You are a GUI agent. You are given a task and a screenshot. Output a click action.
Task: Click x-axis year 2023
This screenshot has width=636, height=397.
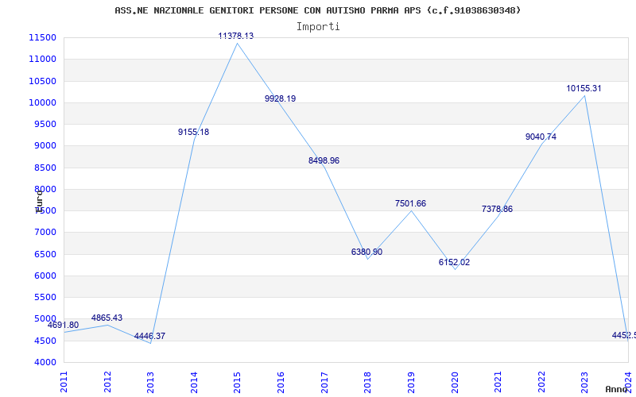click(584, 382)
